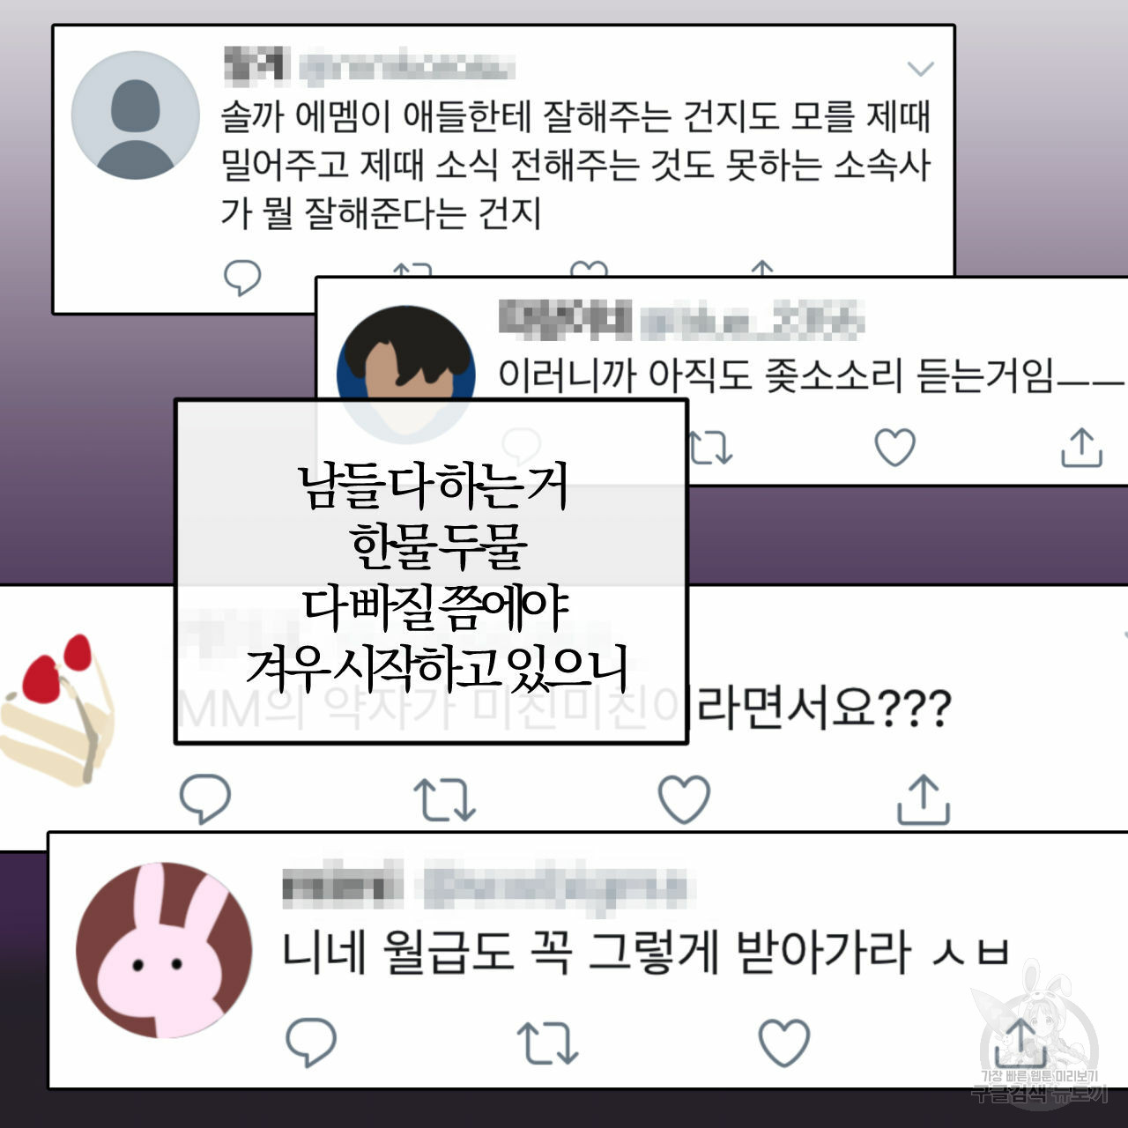The image size is (1128, 1128).
Task: Open the pink bunny profile avatar
Action: pos(164,950)
